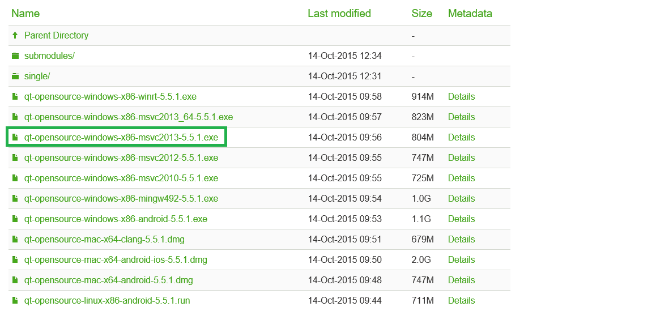Click file icon beside msvc2013_64-5.5.1.exe
Viewport: 656px width, 328px height.
(15, 117)
